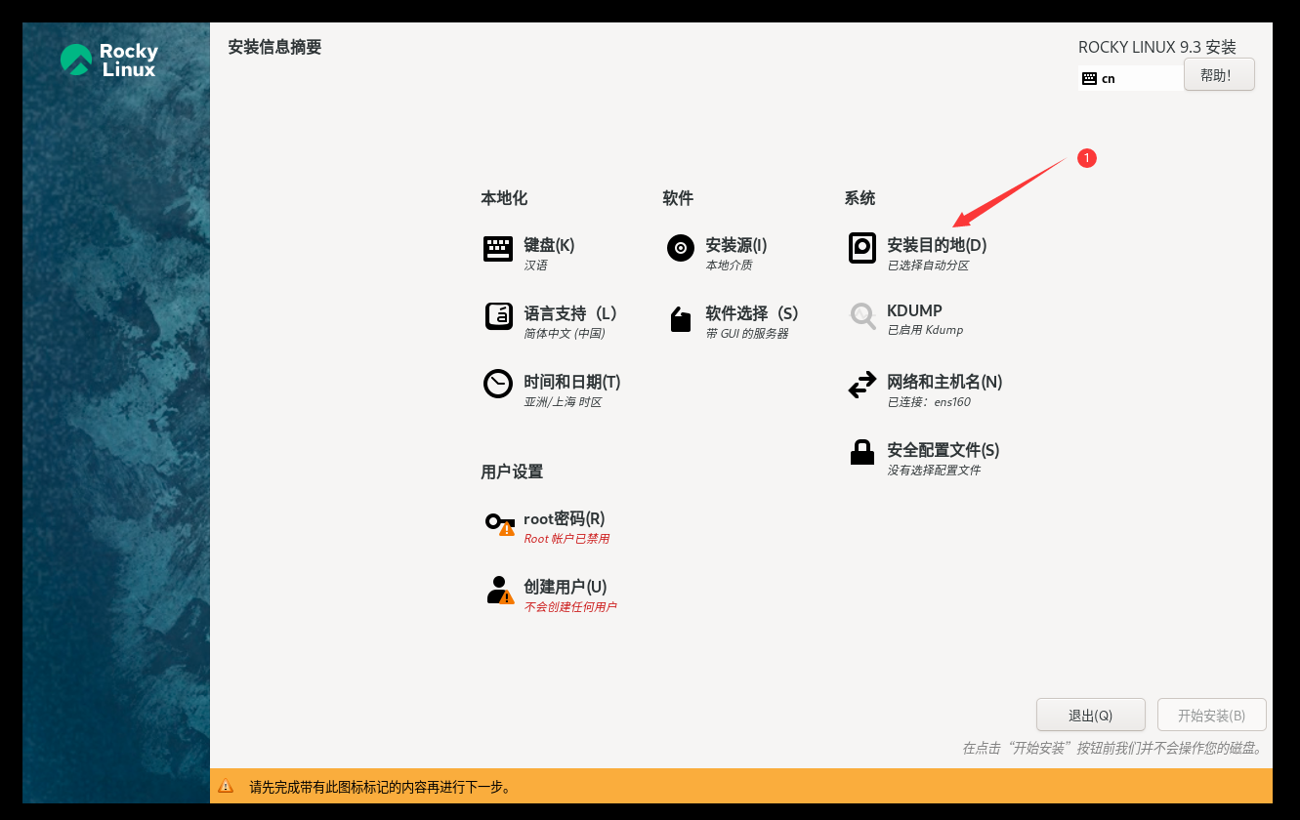
Task: Click the 亚洲/上海 时区 status text
Action: point(563,402)
